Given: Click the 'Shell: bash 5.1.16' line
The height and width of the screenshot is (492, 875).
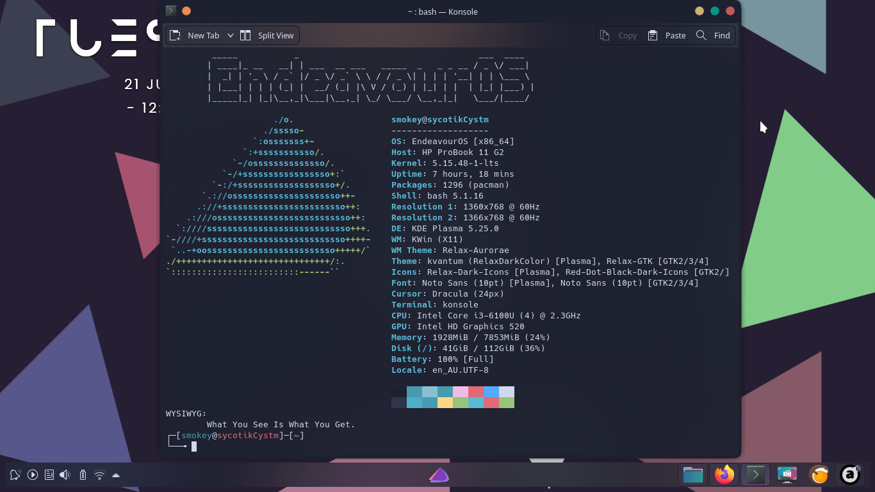Looking at the screenshot, I should [437, 196].
